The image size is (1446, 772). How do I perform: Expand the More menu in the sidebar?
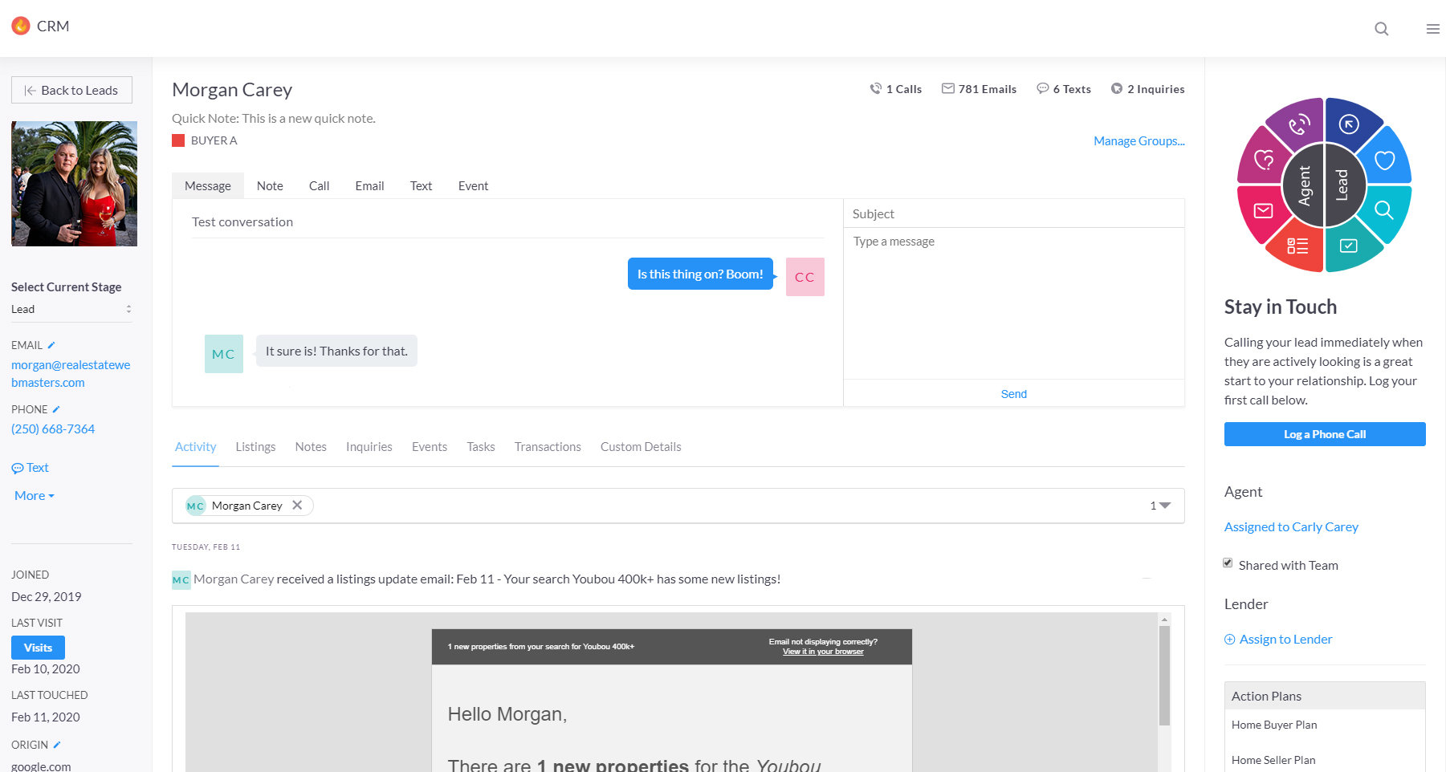pos(35,496)
